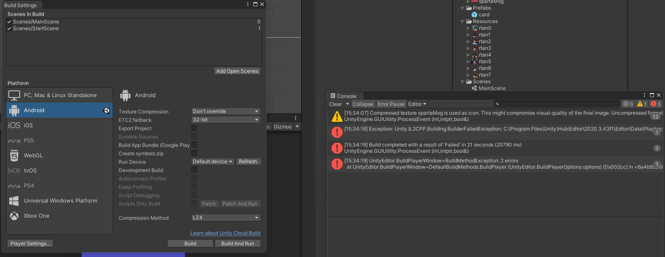The image size is (665, 257).
Task: Toggle Error Pause in the Console toolbar
Action: [x=391, y=104]
